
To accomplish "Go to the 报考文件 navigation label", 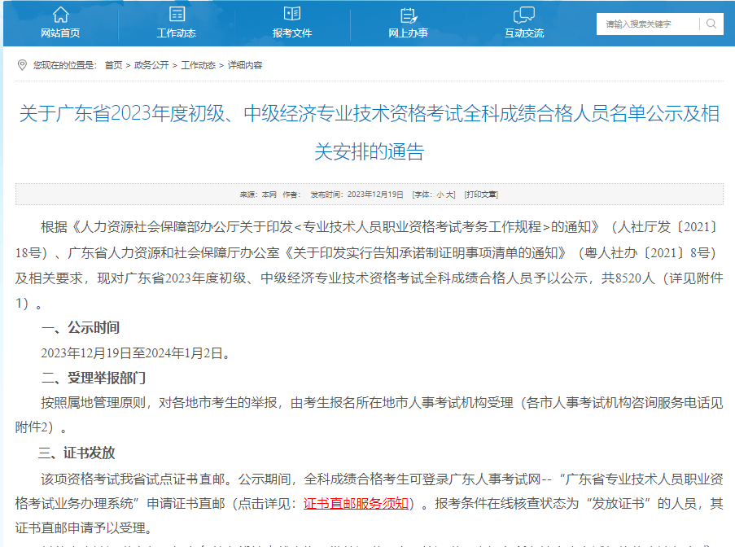I will coord(292,33).
